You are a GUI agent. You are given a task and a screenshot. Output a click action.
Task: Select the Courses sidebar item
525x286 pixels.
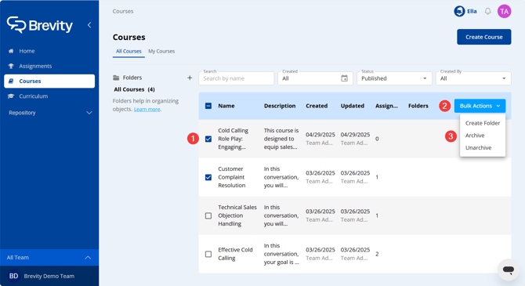pos(49,81)
